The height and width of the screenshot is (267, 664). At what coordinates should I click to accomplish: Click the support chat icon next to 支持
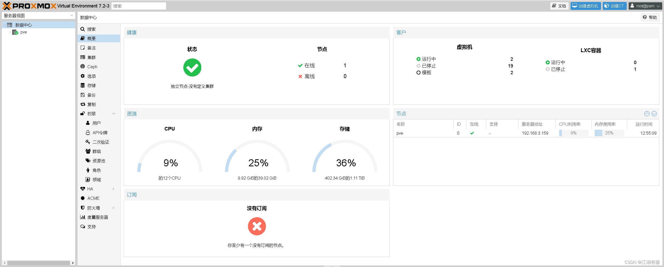pyautogui.click(x=82, y=227)
